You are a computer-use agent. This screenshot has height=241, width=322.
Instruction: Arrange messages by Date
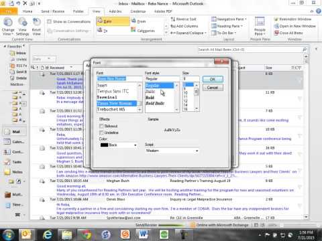pos(113,21)
